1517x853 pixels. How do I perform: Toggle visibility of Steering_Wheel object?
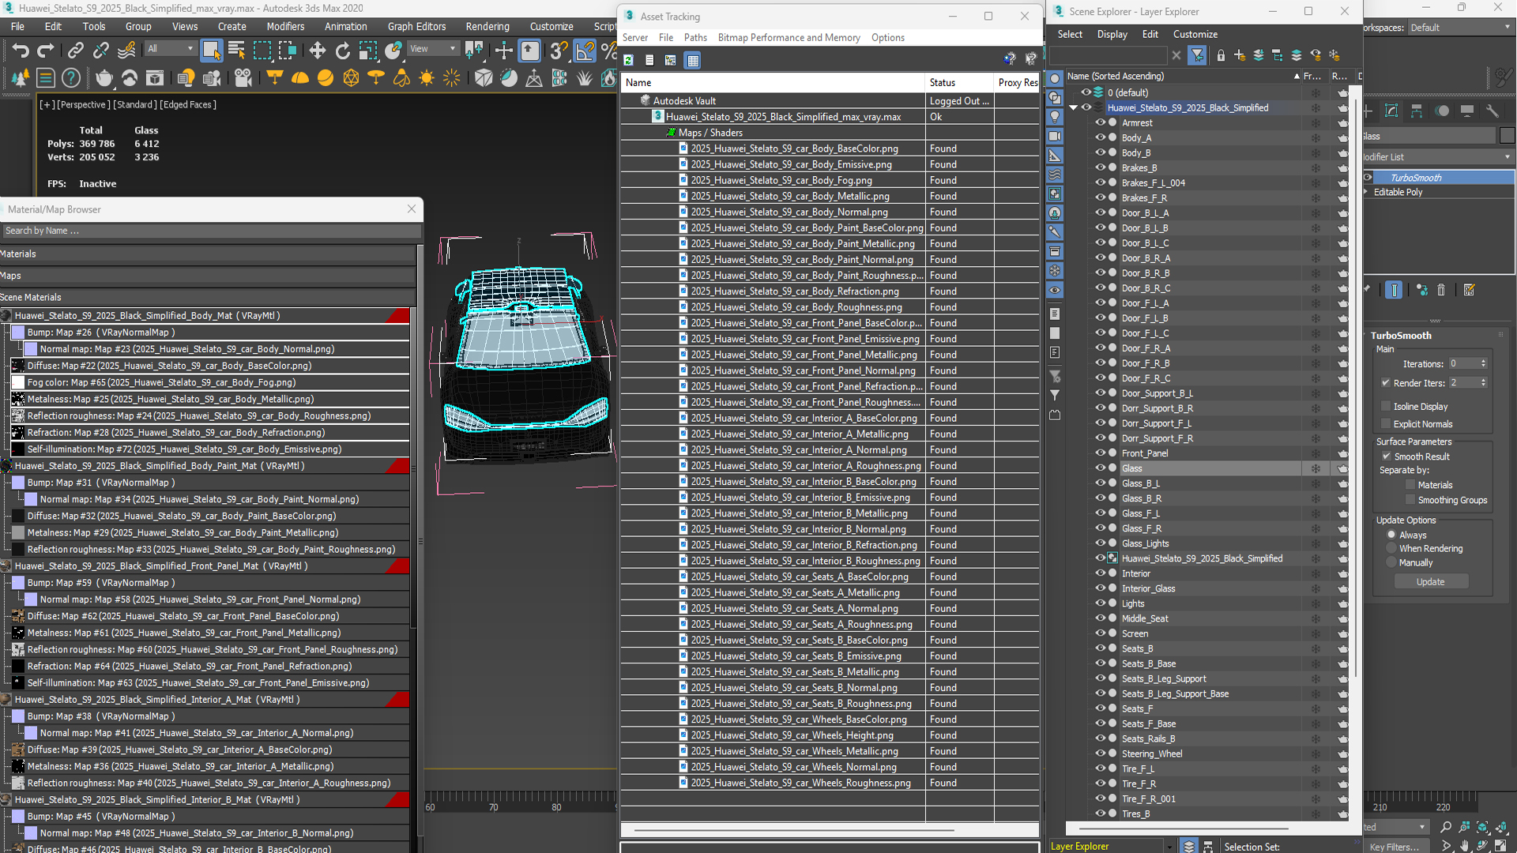[x=1100, y=753]
